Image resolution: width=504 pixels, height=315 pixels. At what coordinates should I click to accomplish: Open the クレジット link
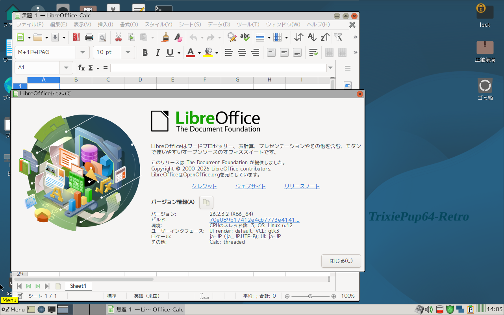(x=204, y=187)
